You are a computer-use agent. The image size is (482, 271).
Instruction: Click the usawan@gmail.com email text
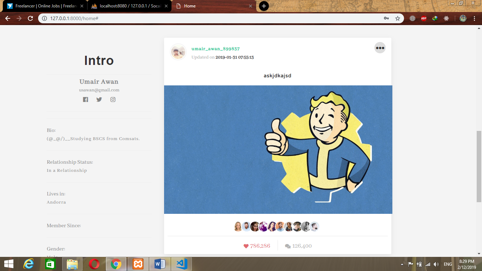99,90
